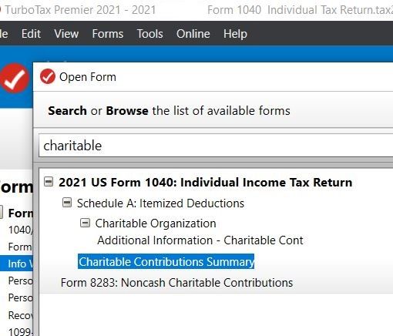Collapse the Schedule A Itemized Deductions node
Image resolution: width=393 pixels, height=336 pixels.
point(67,203)
